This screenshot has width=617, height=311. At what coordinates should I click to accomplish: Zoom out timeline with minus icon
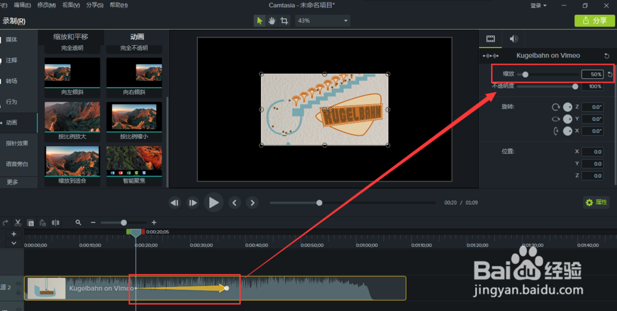[x=93, y=222]
